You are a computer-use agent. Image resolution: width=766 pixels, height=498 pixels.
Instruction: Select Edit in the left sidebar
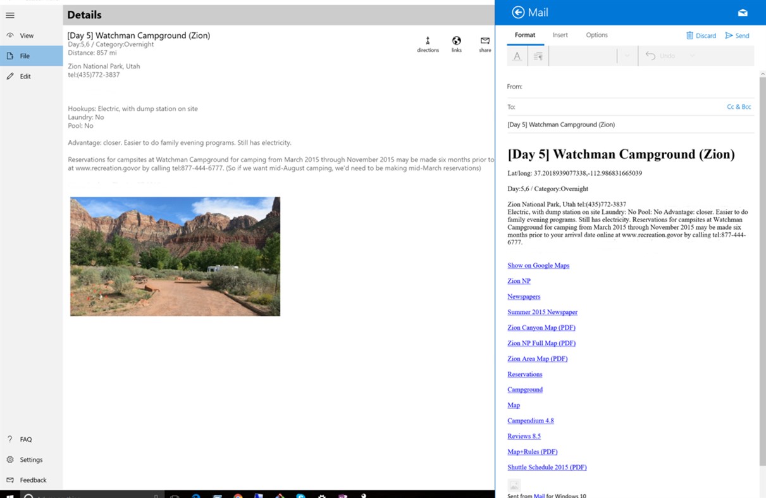tap(31, 76)
